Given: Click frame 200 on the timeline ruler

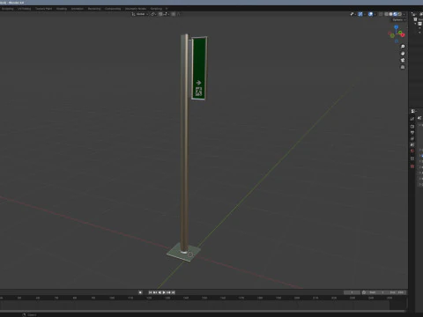Looking at the screenshot, I should pyautogui.click(x=297, y=298).
